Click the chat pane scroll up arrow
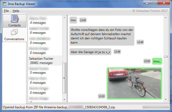172x112 pixels. coord(166,17)
